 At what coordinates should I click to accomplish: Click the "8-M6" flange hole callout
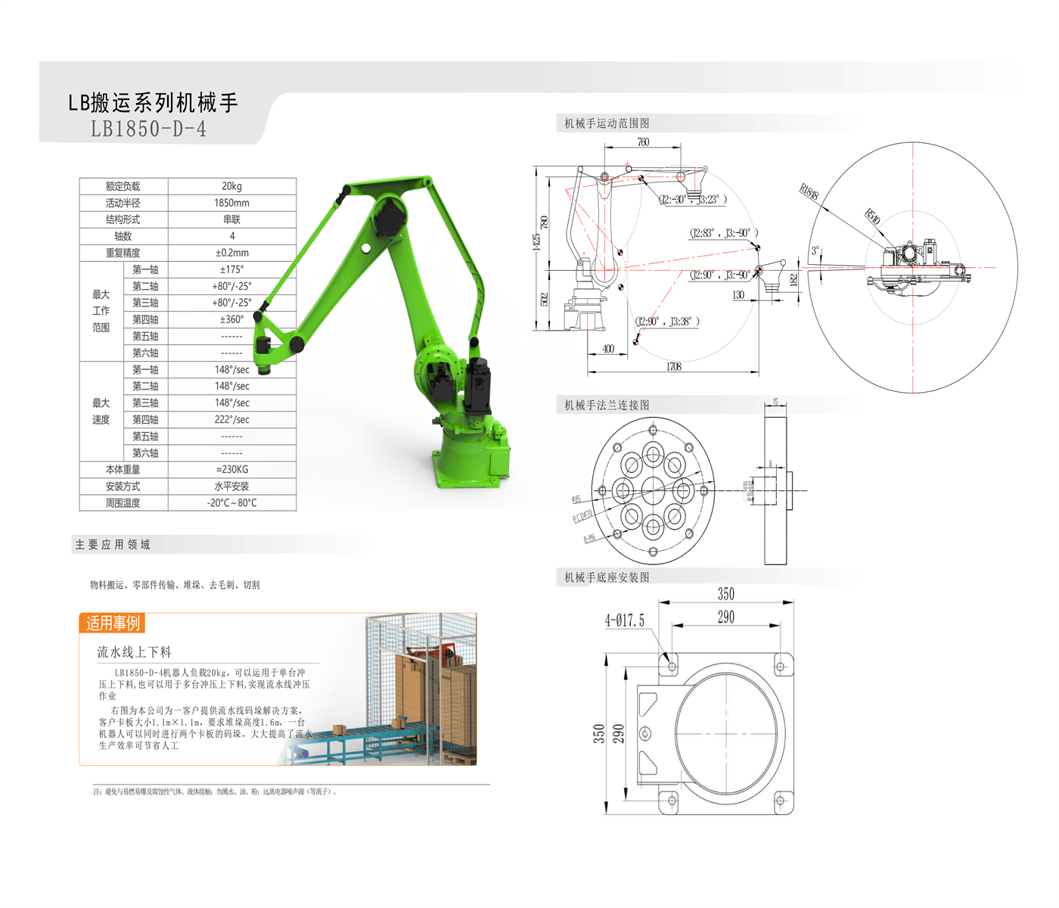pyautogui.click(x=589, y=539)
